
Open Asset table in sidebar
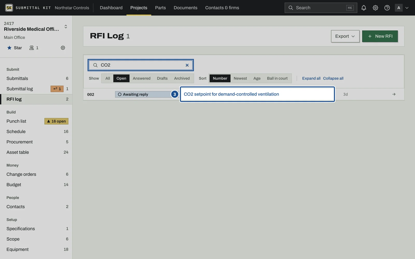point(36,152)
